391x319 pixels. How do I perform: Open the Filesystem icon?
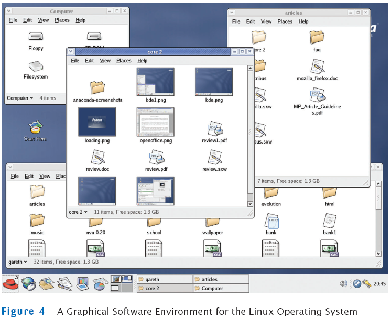(36, 67)
